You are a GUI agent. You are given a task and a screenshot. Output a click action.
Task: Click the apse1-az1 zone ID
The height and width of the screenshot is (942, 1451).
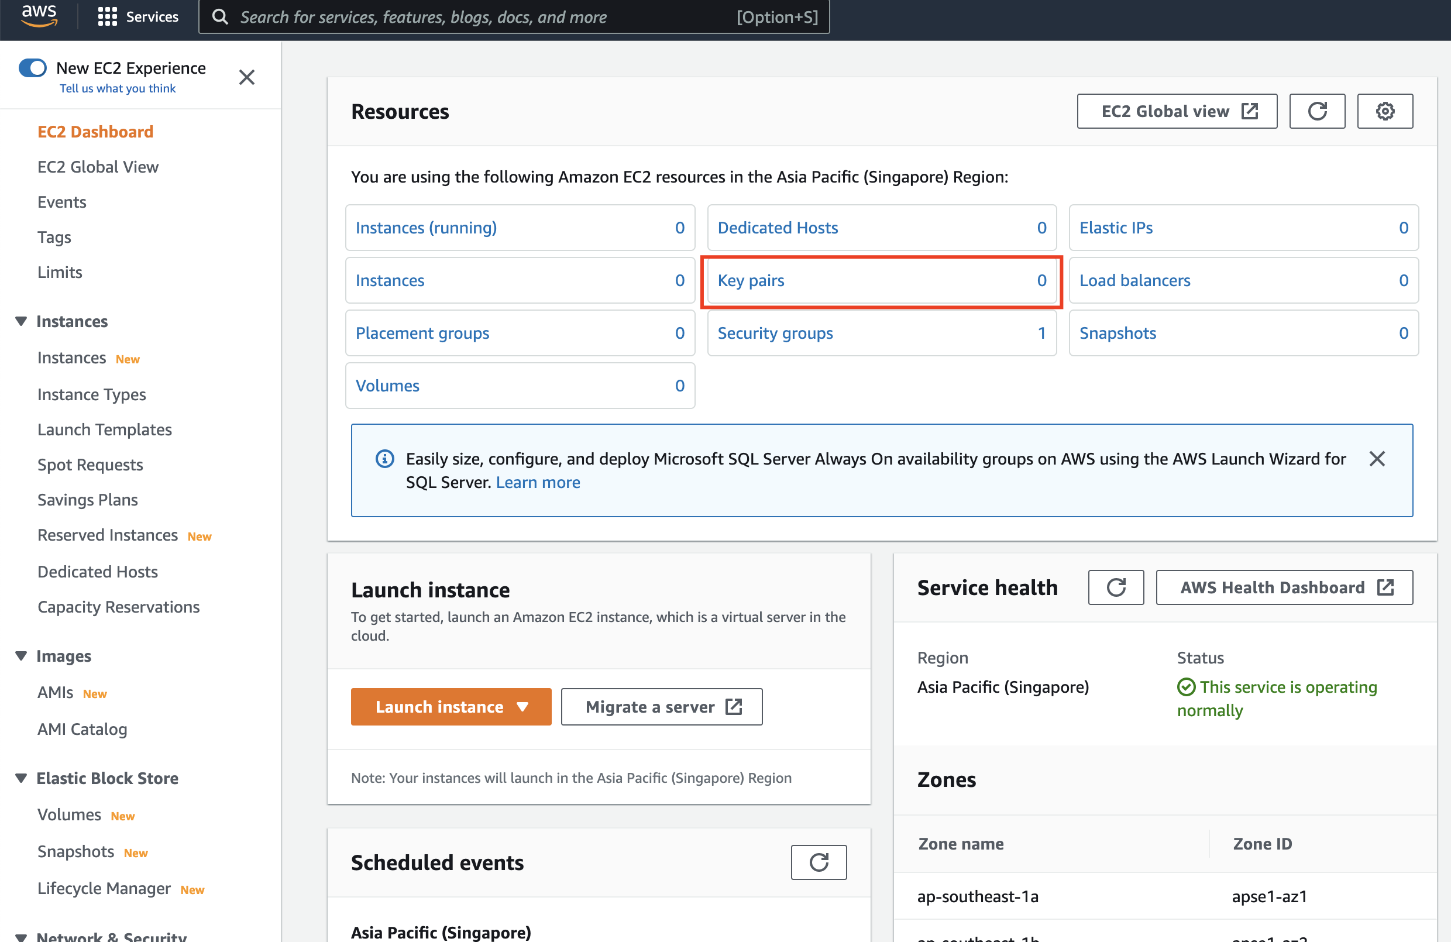pos(1269,896)
